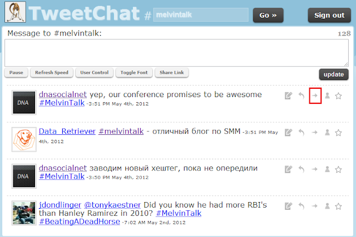Toggle the Pause button
The width and height of the screenshot is (356, 237).
click(16, 73)
